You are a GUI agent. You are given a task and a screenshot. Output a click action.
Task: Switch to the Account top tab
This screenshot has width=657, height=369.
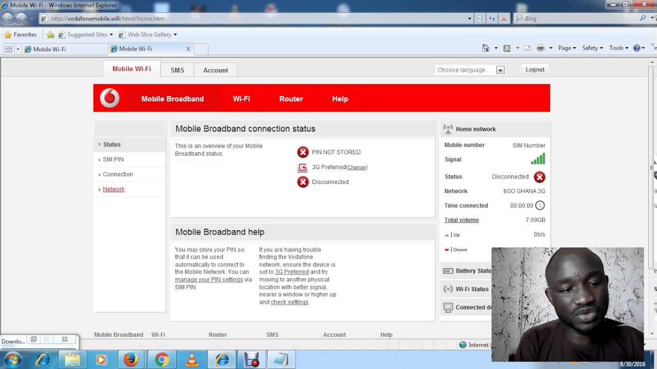216,70
